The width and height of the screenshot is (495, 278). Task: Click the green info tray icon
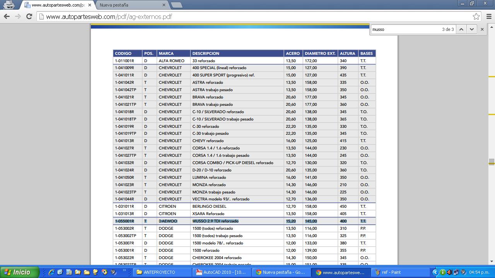[x=443, y=272]
